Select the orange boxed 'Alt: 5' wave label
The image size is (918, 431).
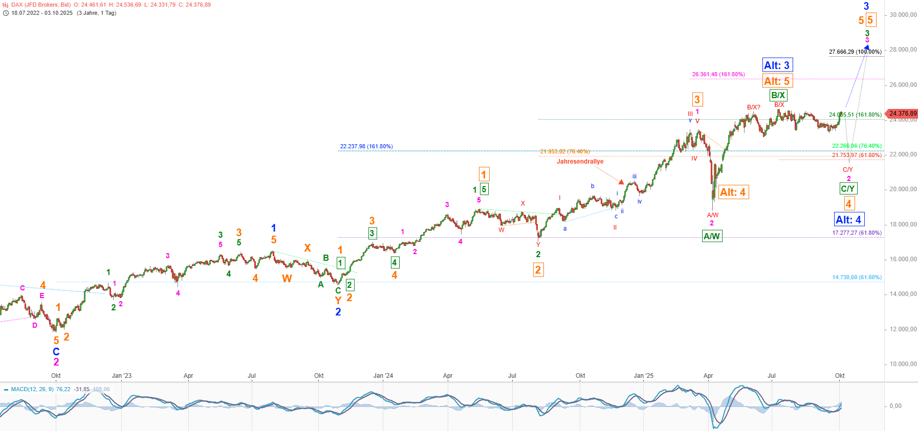[776, 81]
